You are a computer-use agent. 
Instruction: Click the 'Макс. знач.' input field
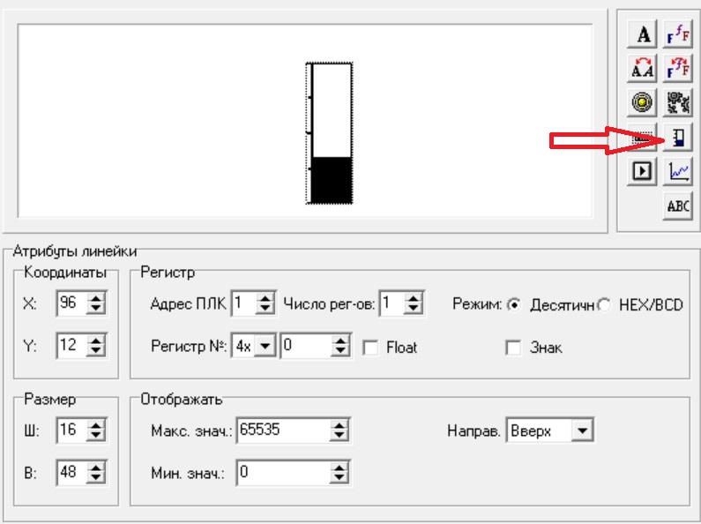point(282,431)
